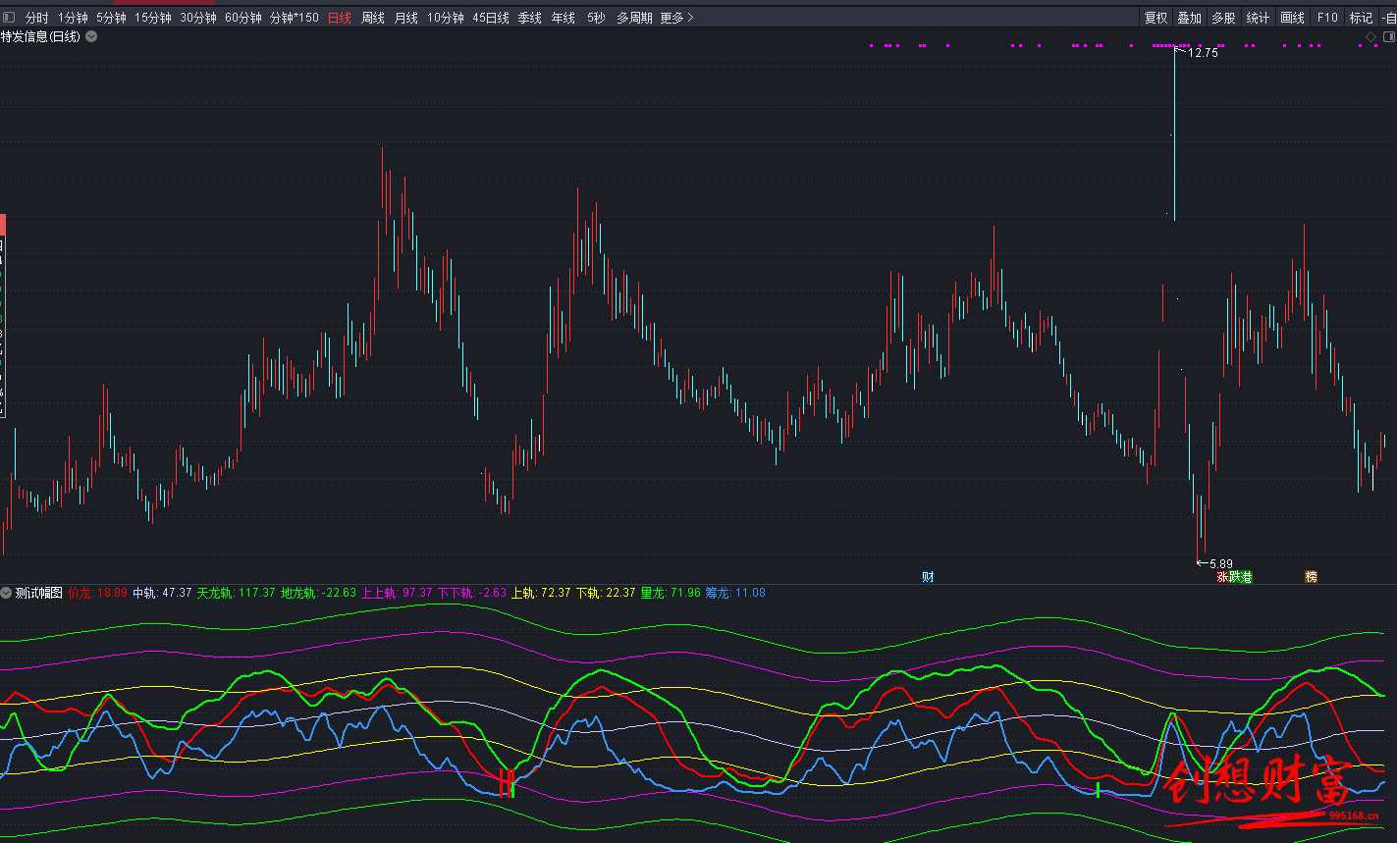Open the 画线 drawing tools
Image resolution: width=1397 pixels, height=843 pixels.
pyautogui.click(x=1292, y=18)
